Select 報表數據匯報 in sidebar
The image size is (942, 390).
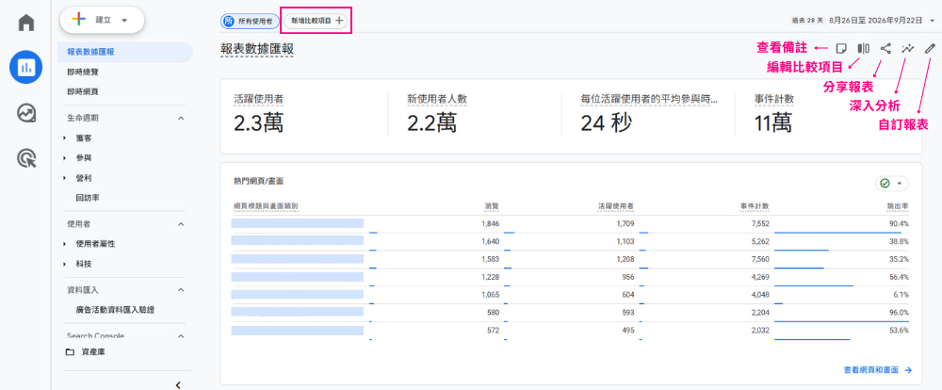click(125, 52)
